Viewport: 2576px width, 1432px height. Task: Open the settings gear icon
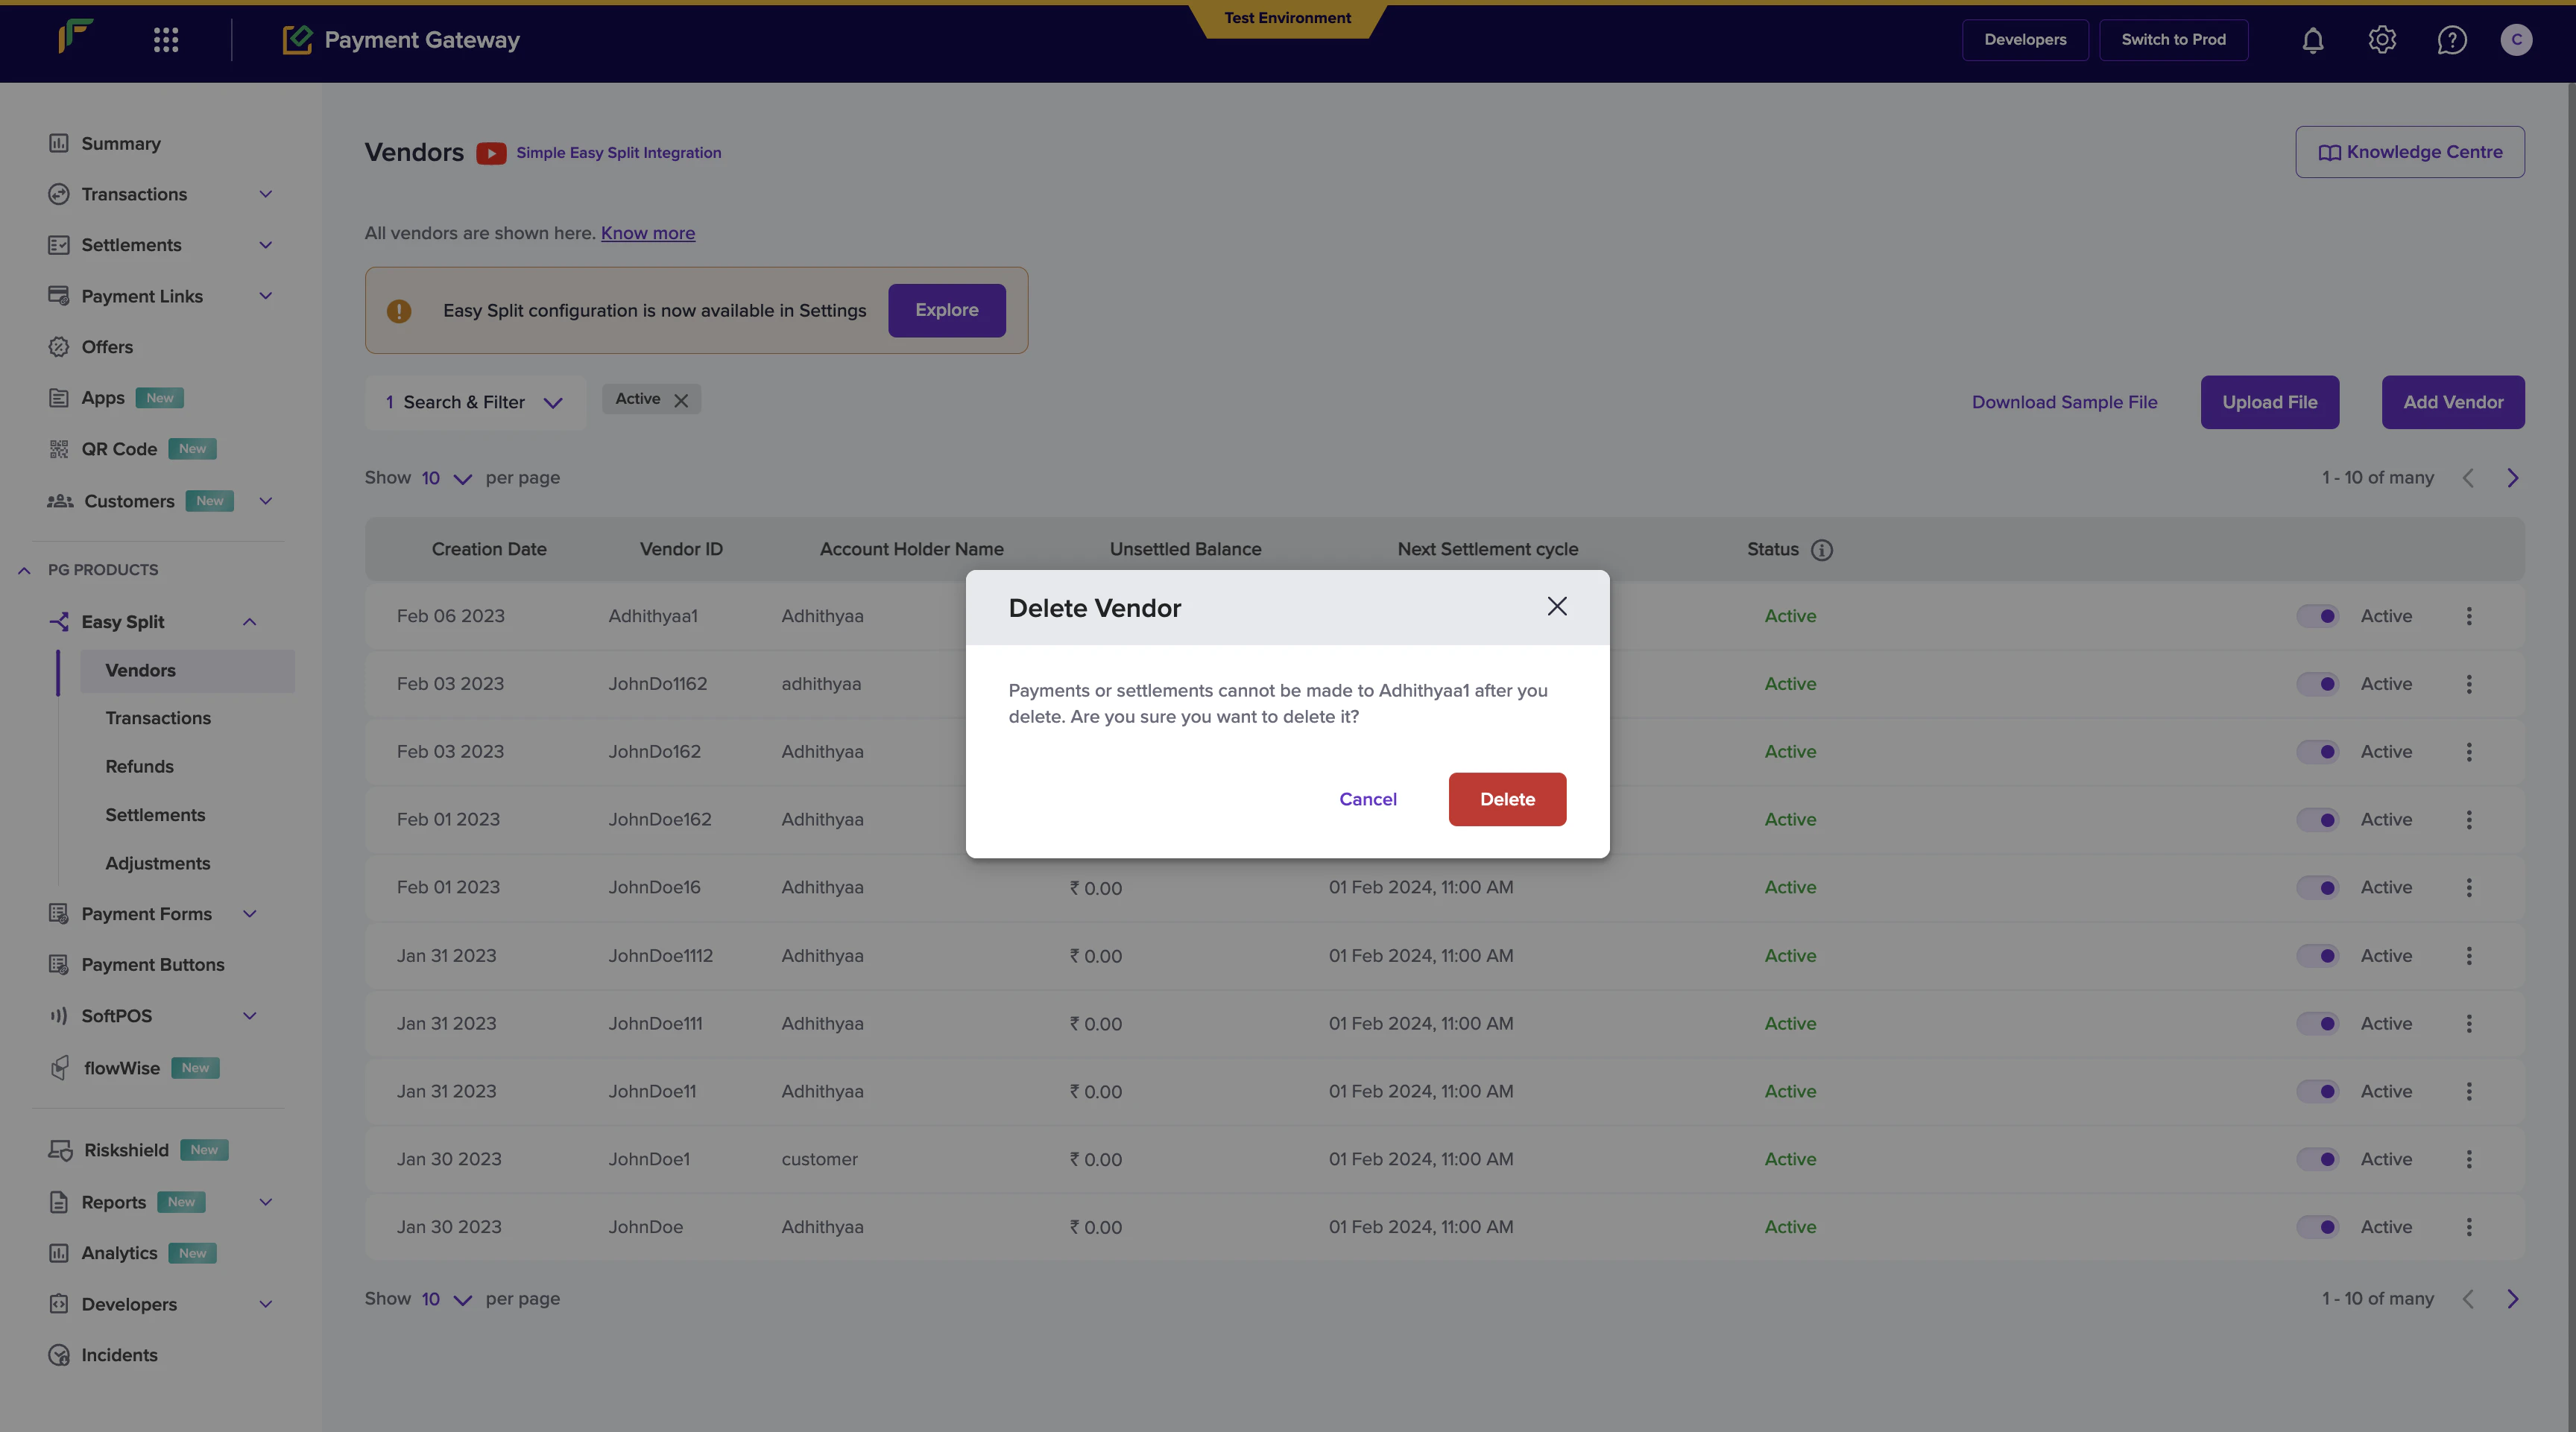coord(2382,40)
